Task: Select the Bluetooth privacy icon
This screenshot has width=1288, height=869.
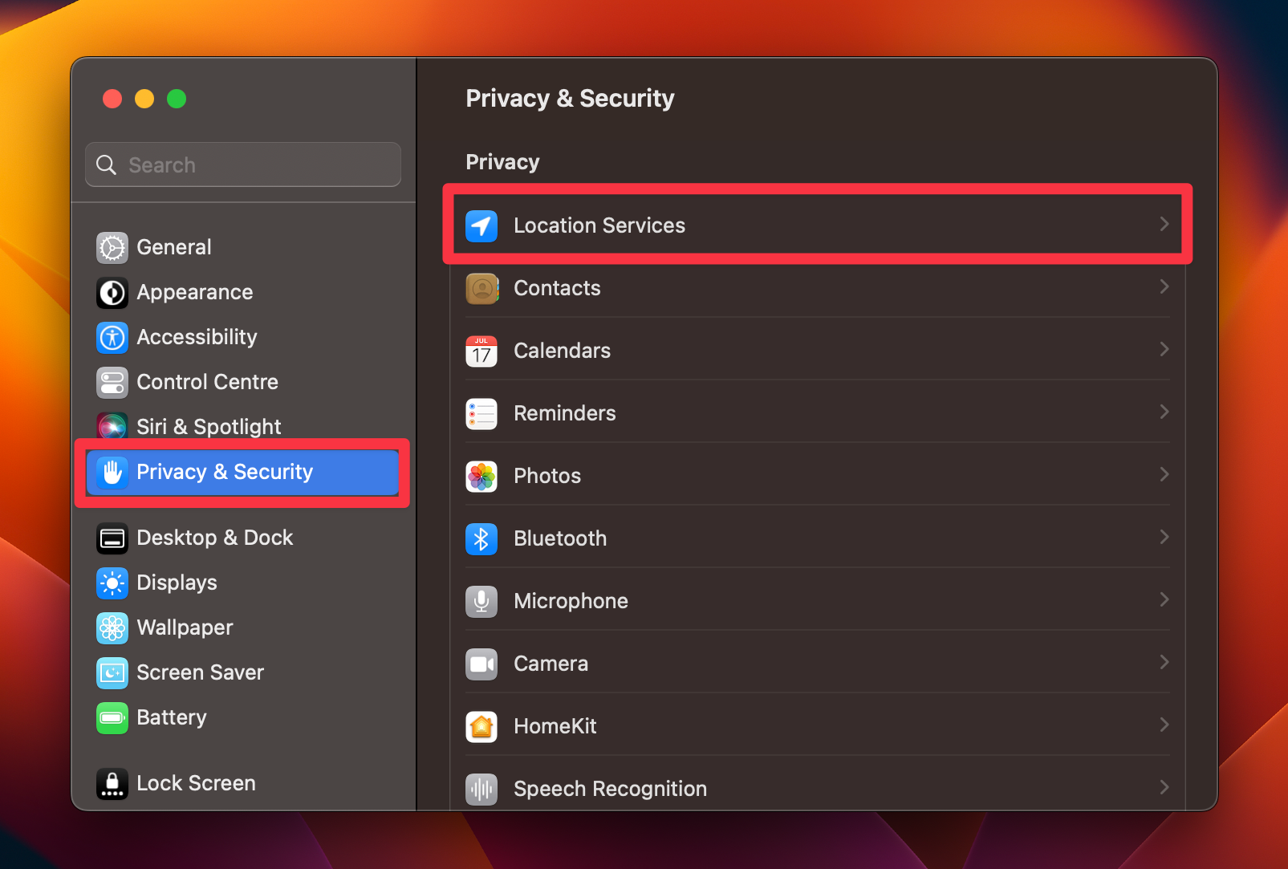Action: (481, 538)
